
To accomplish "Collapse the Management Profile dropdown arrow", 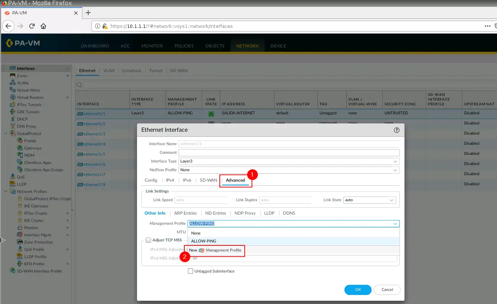I will 395,224.
